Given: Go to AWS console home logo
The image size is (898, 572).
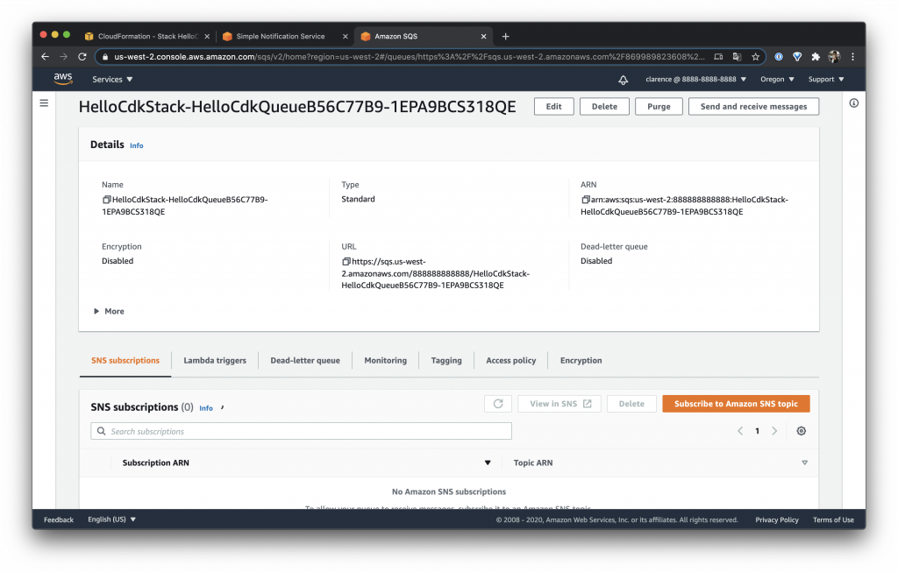Looking at the screenshot, I should pyautogui.click(x=63, y=79).
